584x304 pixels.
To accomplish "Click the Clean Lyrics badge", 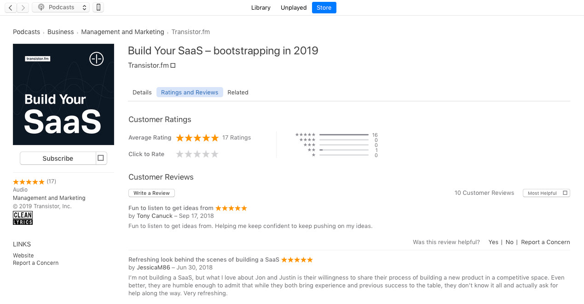I will pyautogui.click(x=23, y=218).
